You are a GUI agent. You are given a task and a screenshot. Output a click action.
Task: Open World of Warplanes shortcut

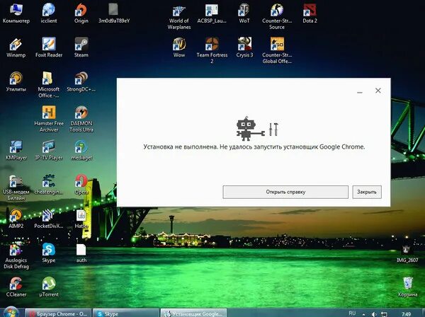[x=179, y=17]
